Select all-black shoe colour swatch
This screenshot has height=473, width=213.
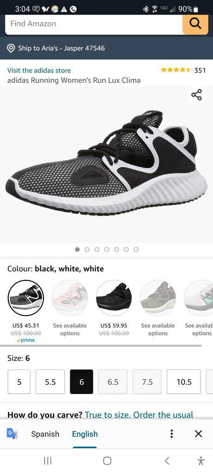[x=114, y=298]
